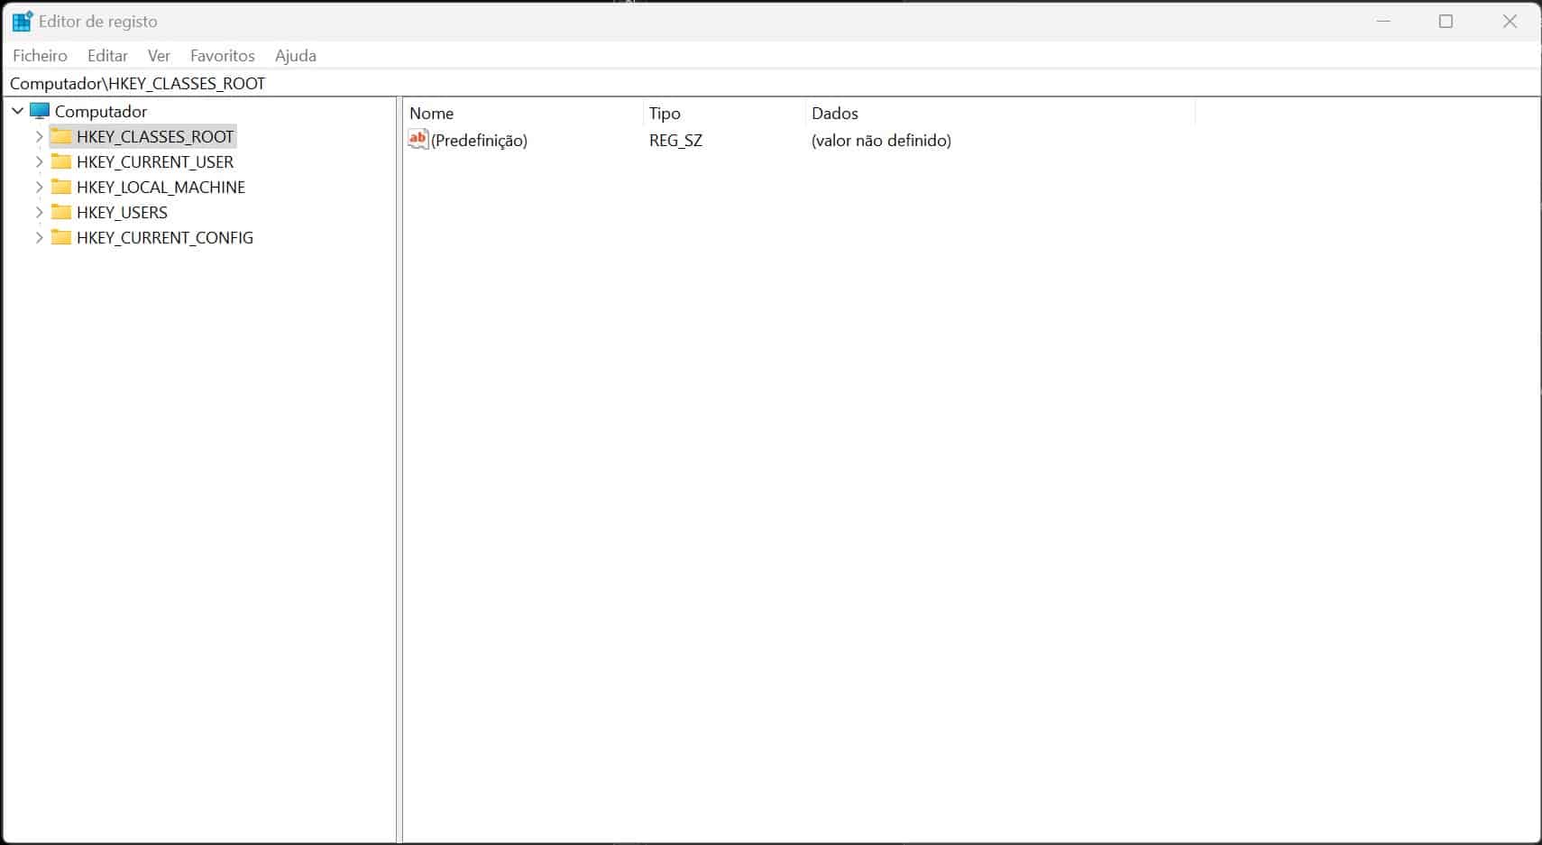
Task: Select the HKEY_LOCAL_MACHINE label
Action: [161, 187]
